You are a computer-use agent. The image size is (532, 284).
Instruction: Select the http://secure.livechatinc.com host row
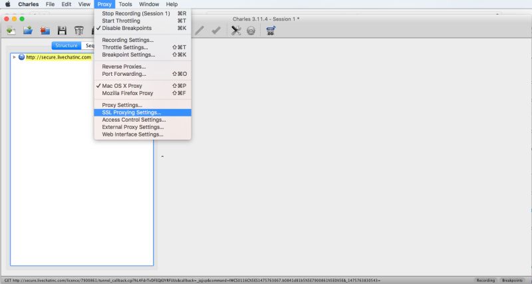coord(59,57)
